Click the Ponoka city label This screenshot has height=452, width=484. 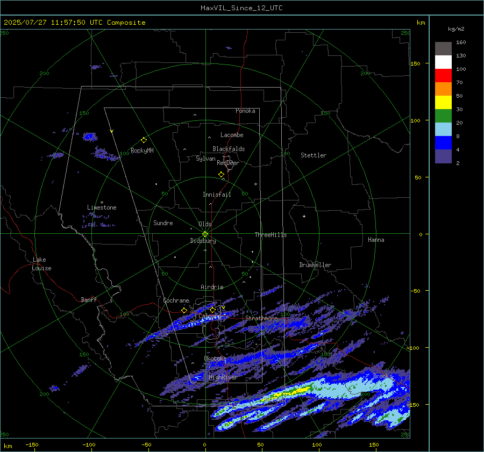point(245,111)
